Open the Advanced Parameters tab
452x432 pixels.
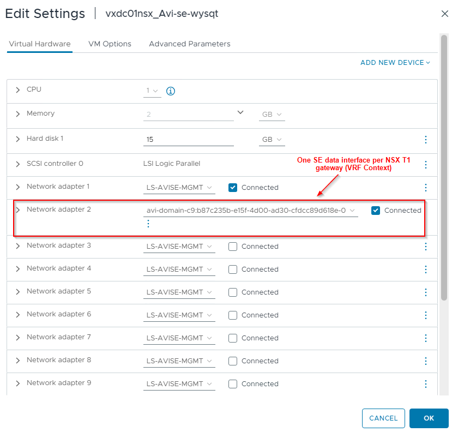190,44
